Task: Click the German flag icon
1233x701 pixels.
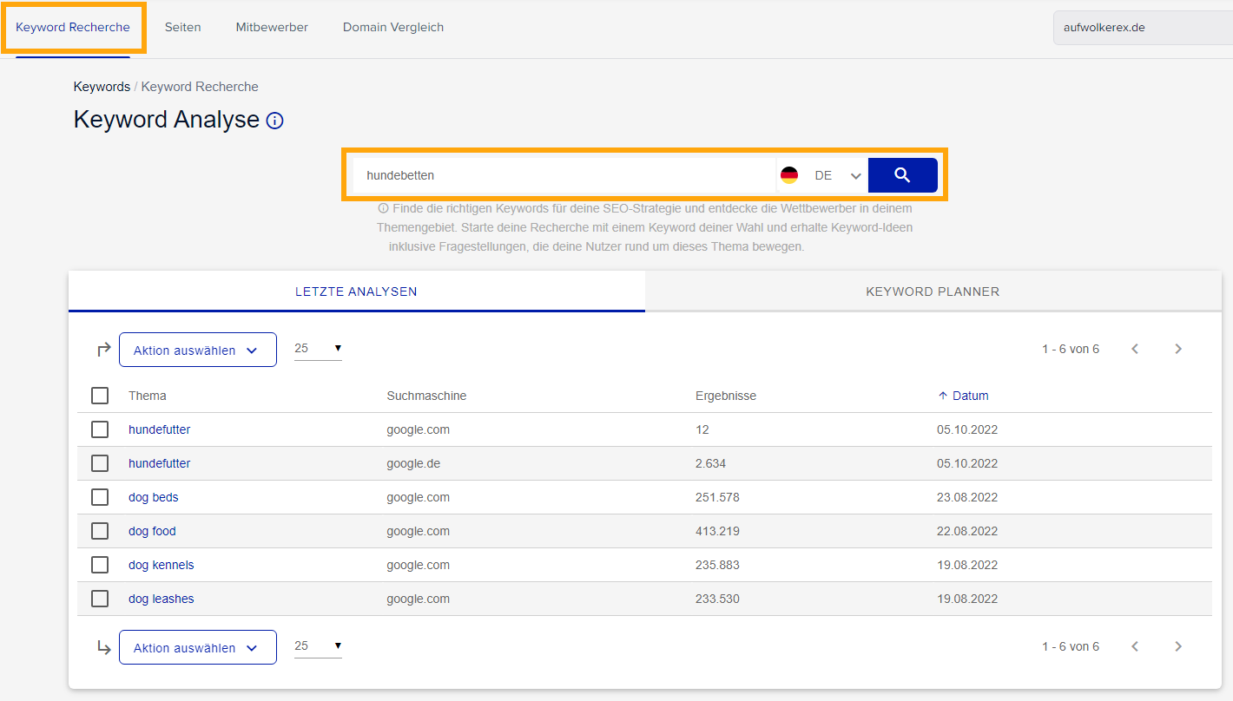Action: [x=789, y=175]
